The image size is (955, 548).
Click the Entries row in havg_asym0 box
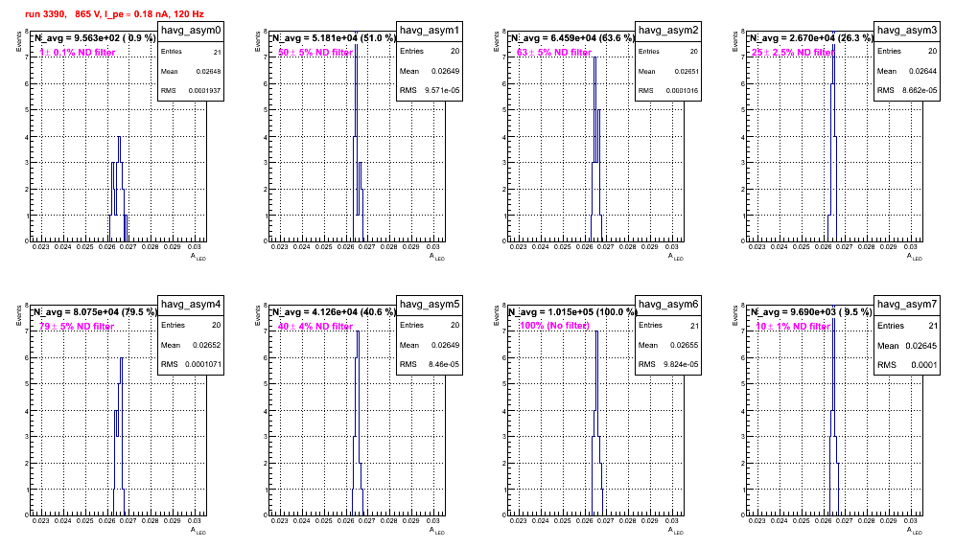(x=191, y=52)
